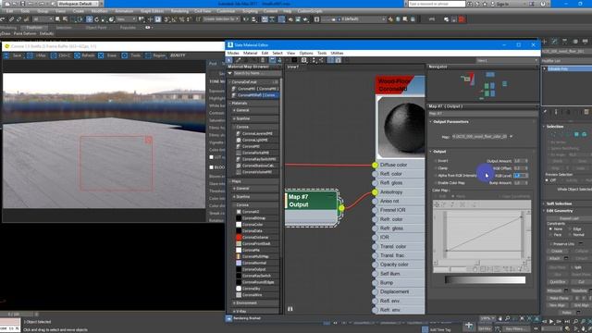Click the Make Planar button
Screen dimensions: 592x333
[x=559, y=298]
